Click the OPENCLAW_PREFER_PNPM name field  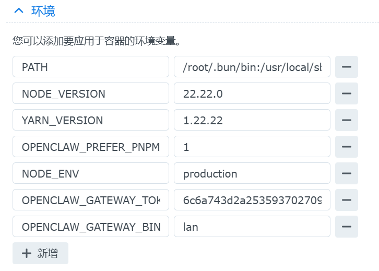coord(91,147)
